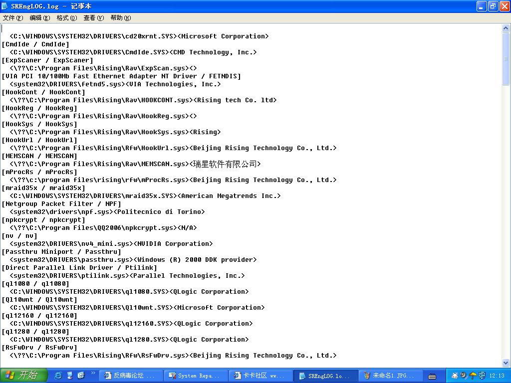
Task: Click the Show Desktop quick launch icon
Action: (70, 376)
